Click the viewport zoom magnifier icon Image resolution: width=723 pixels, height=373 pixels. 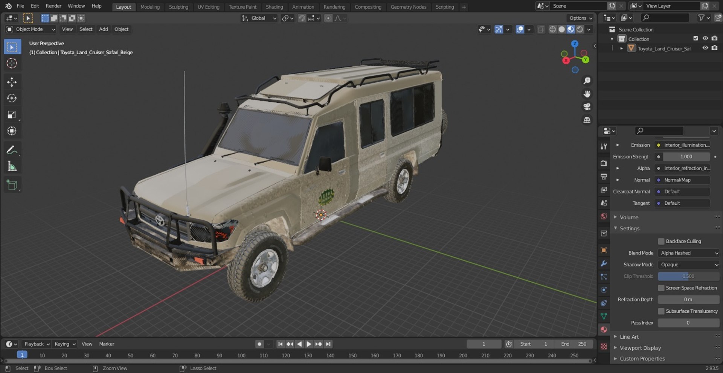coord(587,81)
